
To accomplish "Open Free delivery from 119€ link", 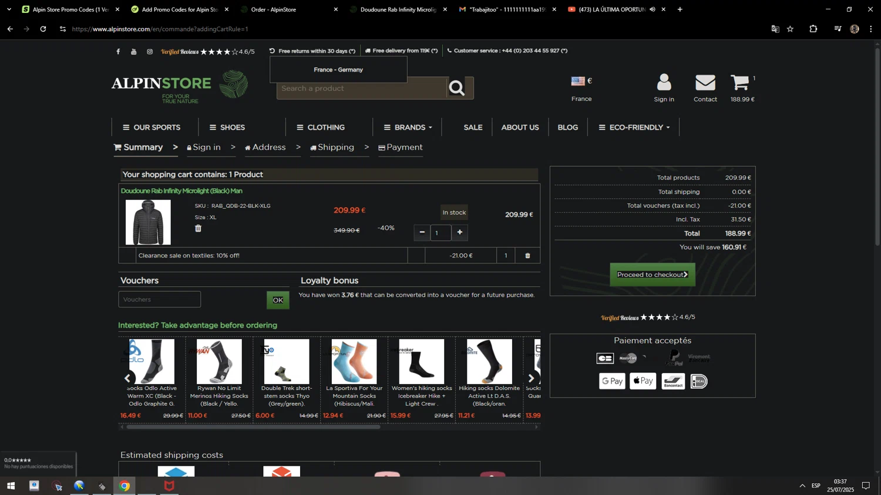I will (x=401, y=51).
